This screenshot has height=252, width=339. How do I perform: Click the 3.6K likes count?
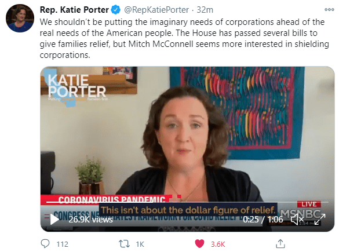(x=218, y=244)
